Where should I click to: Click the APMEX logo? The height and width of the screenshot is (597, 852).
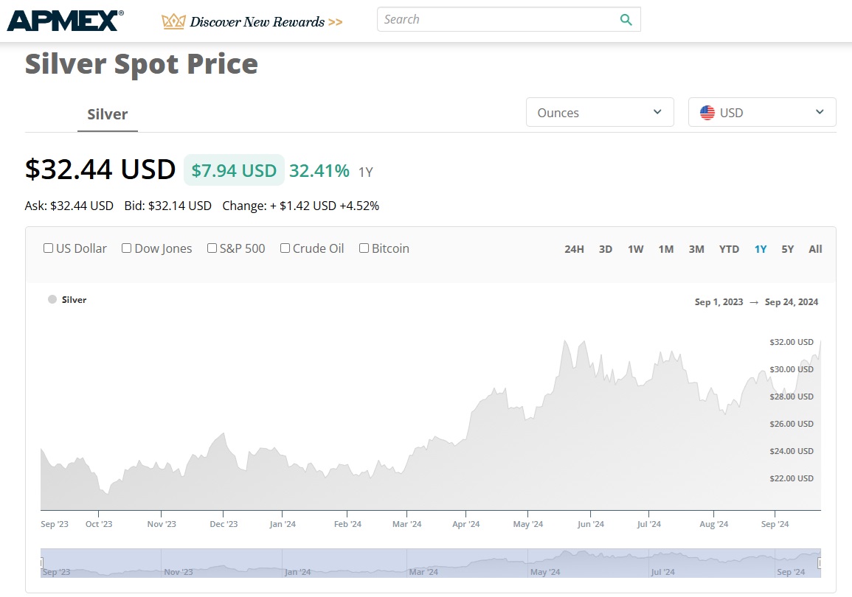click(x=65, y=21)
